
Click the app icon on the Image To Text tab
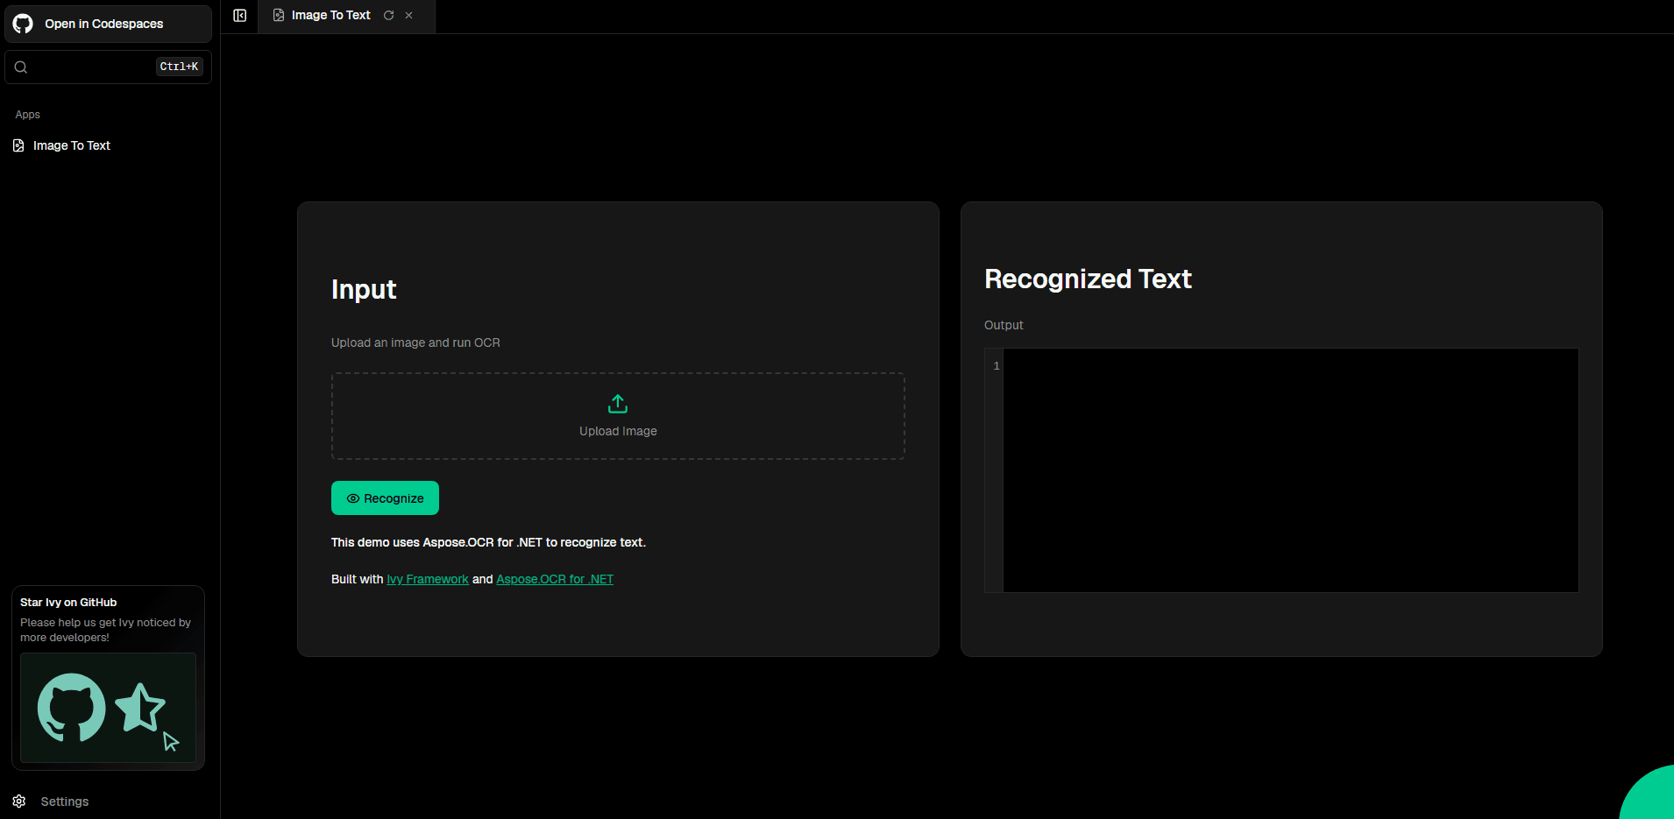tap(278, 15)
